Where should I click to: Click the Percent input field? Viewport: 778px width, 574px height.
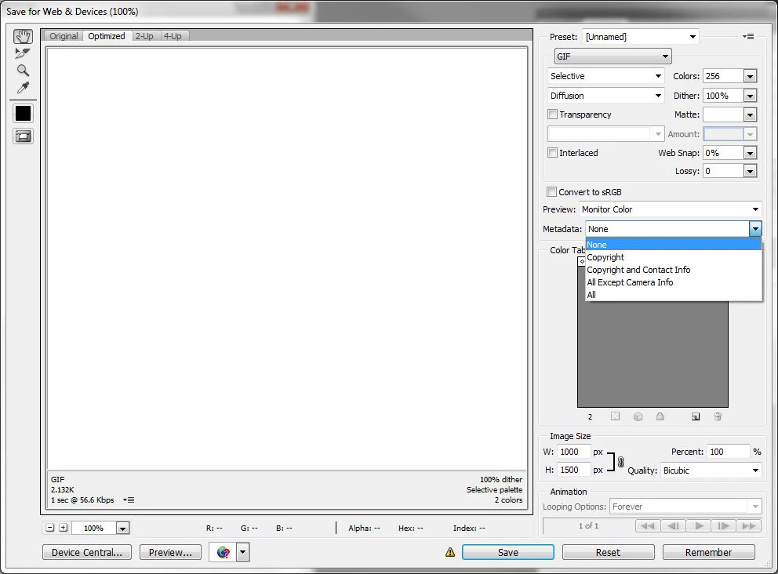click(x=728, y=452)
